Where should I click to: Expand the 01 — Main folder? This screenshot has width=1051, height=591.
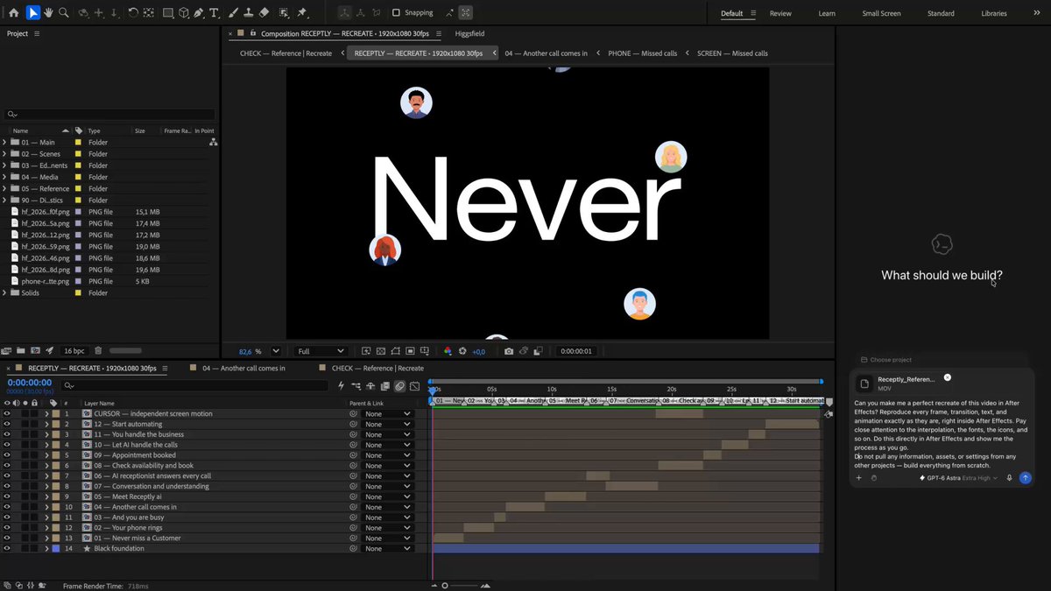(x=4, y=142)
